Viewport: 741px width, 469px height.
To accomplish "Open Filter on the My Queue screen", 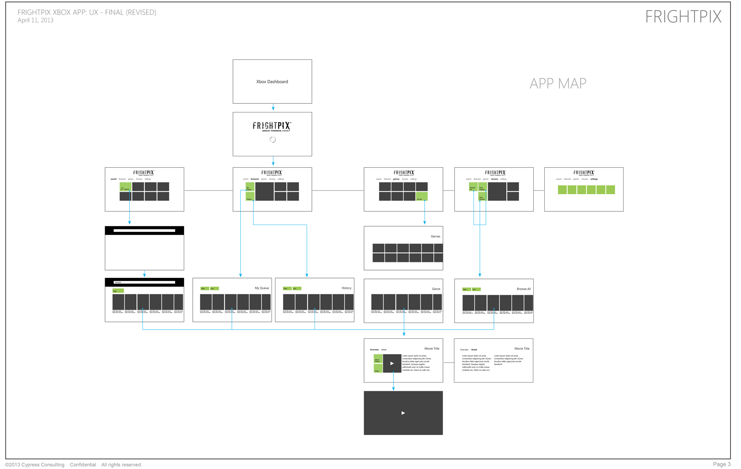I will (204, 288).
